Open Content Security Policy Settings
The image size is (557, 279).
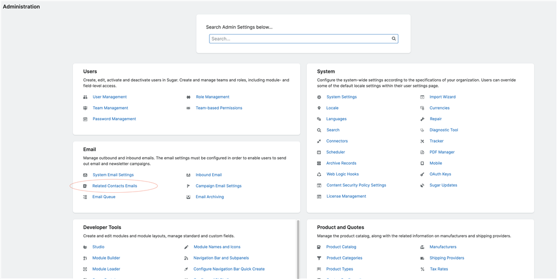356,185
